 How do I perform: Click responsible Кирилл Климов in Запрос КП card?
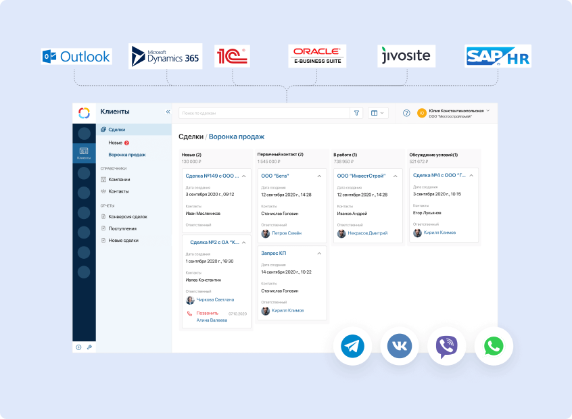288,310
